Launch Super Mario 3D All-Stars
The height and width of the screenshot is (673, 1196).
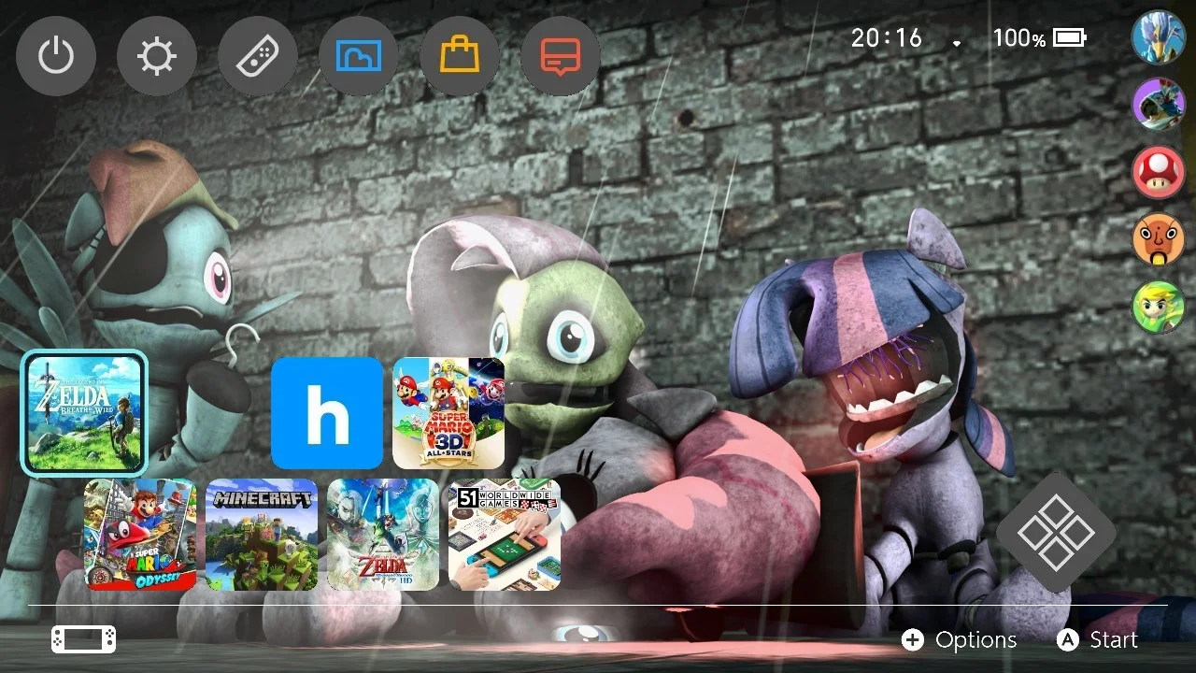point(448,413)
